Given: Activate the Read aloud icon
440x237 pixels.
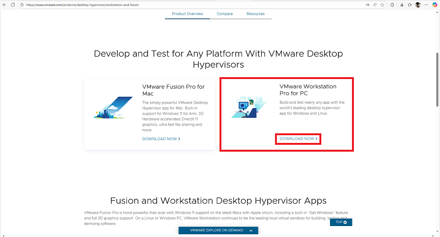Looking at the screenshot, I should pyautogui.click(x=375, y=5).
